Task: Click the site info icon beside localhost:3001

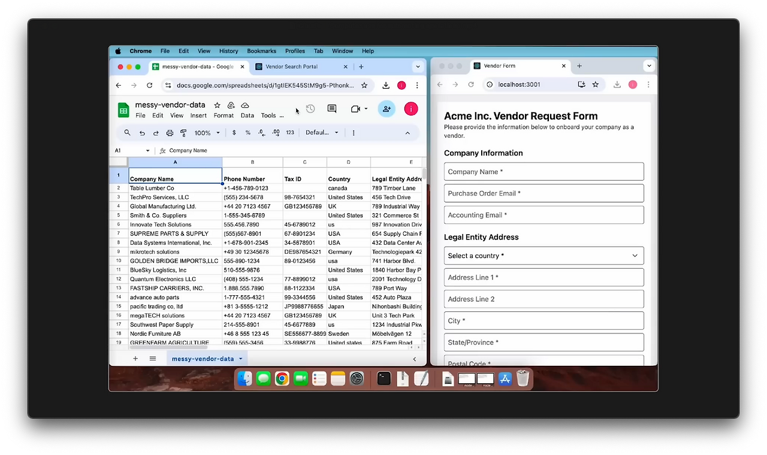Action: coord(489,84)
